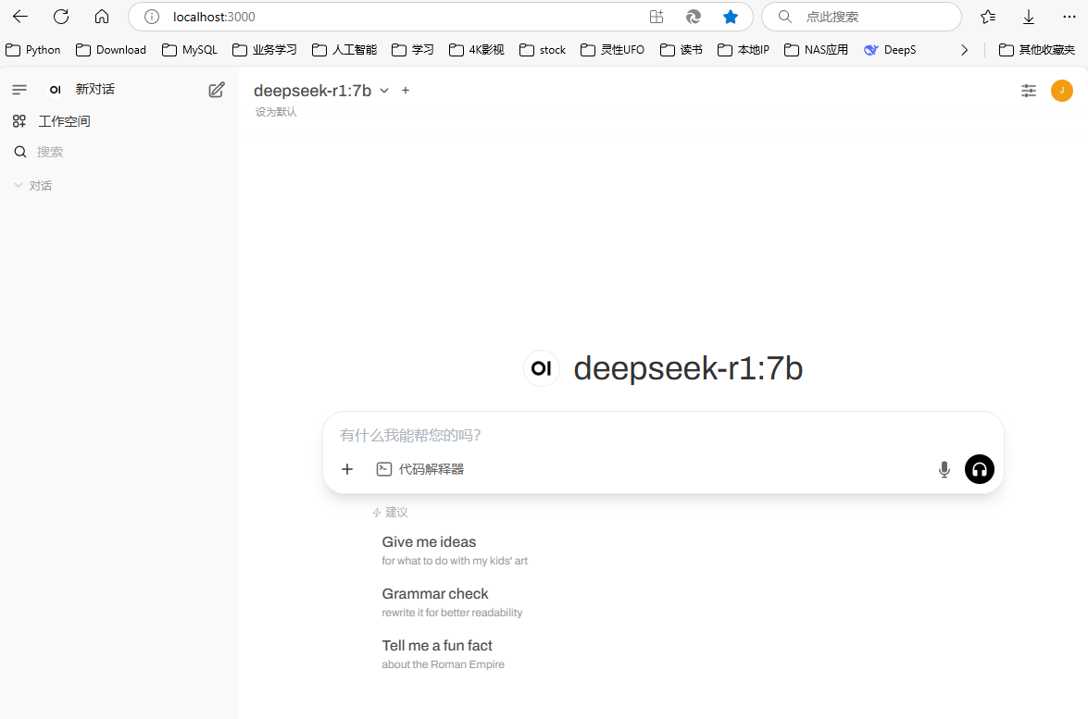1088x719 pixels.
Task: Open the attachment plus menu
Action: [x=347, y=469]
